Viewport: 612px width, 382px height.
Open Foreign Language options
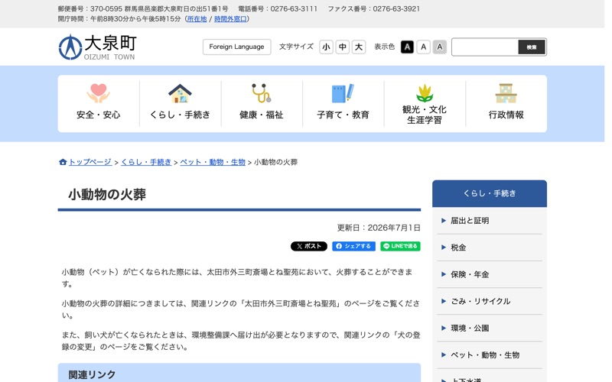tap(237, 47)
